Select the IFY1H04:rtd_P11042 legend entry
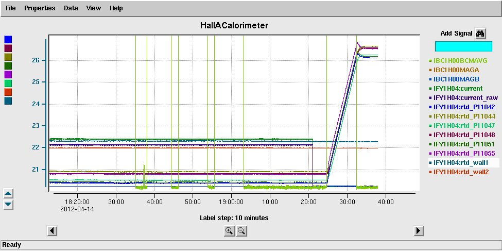The width and height of the screenshot is (502, 251). [x=463, y=107]
